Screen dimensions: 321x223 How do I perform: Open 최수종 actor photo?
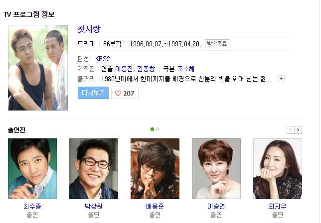32,169
